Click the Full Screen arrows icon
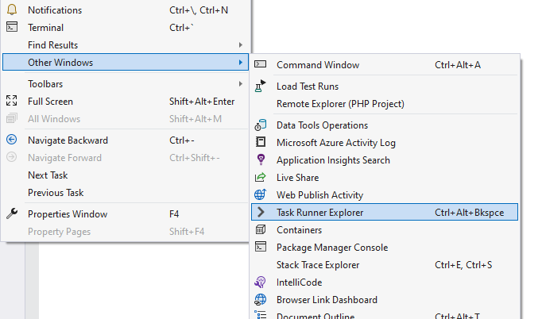 click(12, 101)
